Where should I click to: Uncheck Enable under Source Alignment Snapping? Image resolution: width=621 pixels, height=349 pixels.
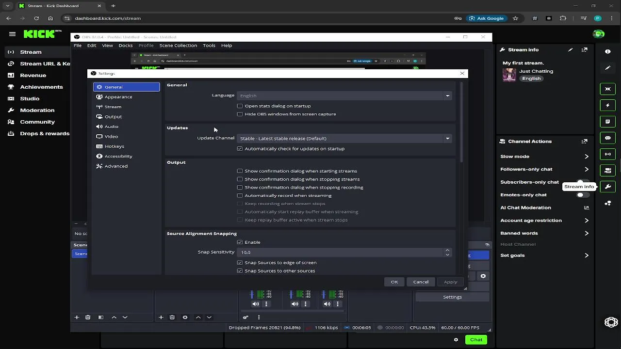click(x=240, y=242)
